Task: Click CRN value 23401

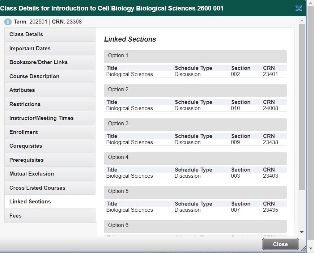Action: coord(270,74)
